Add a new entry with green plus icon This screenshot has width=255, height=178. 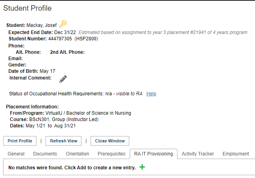coord(142,167)
